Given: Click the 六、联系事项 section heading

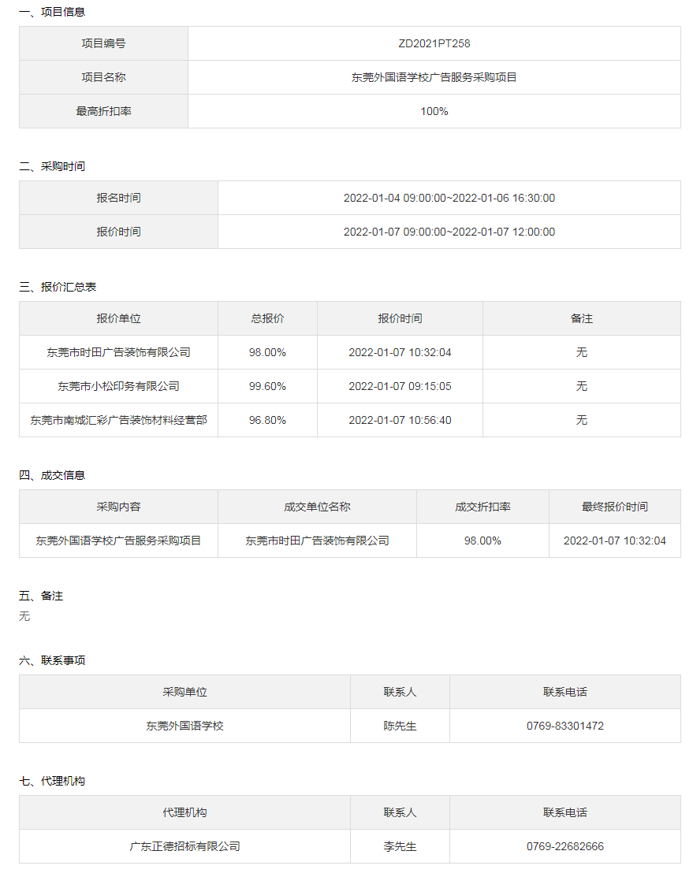Looking at the screenshot, I should click(52, 661).
